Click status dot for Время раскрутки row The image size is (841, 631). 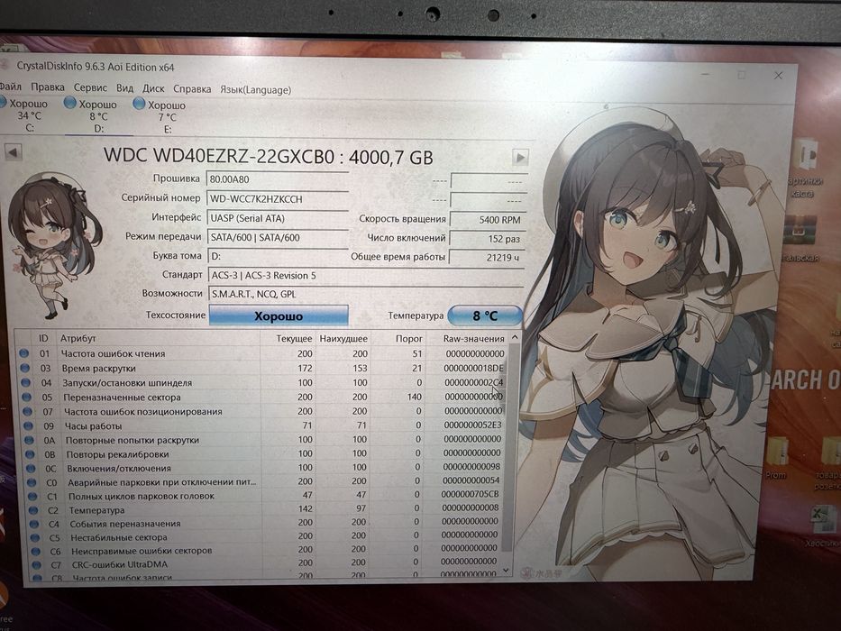point(24,368)
